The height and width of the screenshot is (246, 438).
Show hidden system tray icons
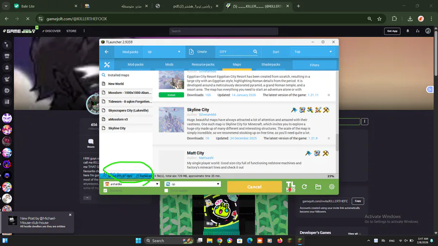pos(368,241)
